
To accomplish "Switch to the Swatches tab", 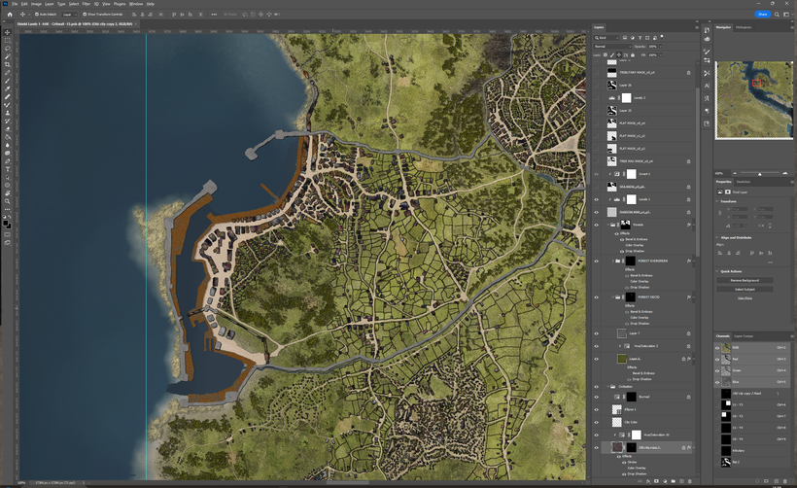I will (x=744, y=182).
